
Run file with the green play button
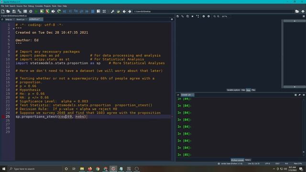pyautogui.click(x=36, y=11)
